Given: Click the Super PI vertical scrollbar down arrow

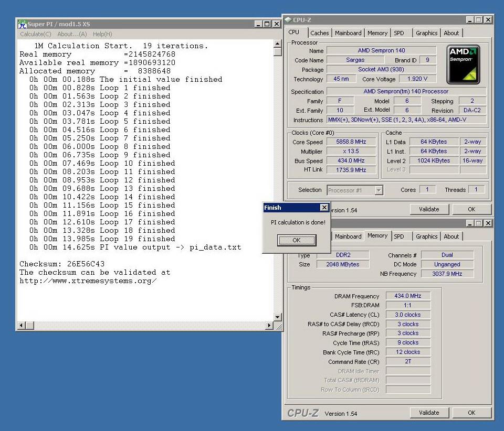Looking at the screenshot, I should (x=277, y=317).
